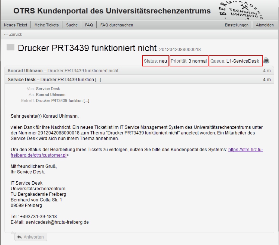Click the An: Konrad Uhlmann recipient line
This screenshot has height=245, width=279.
click(x=47, y=95)
